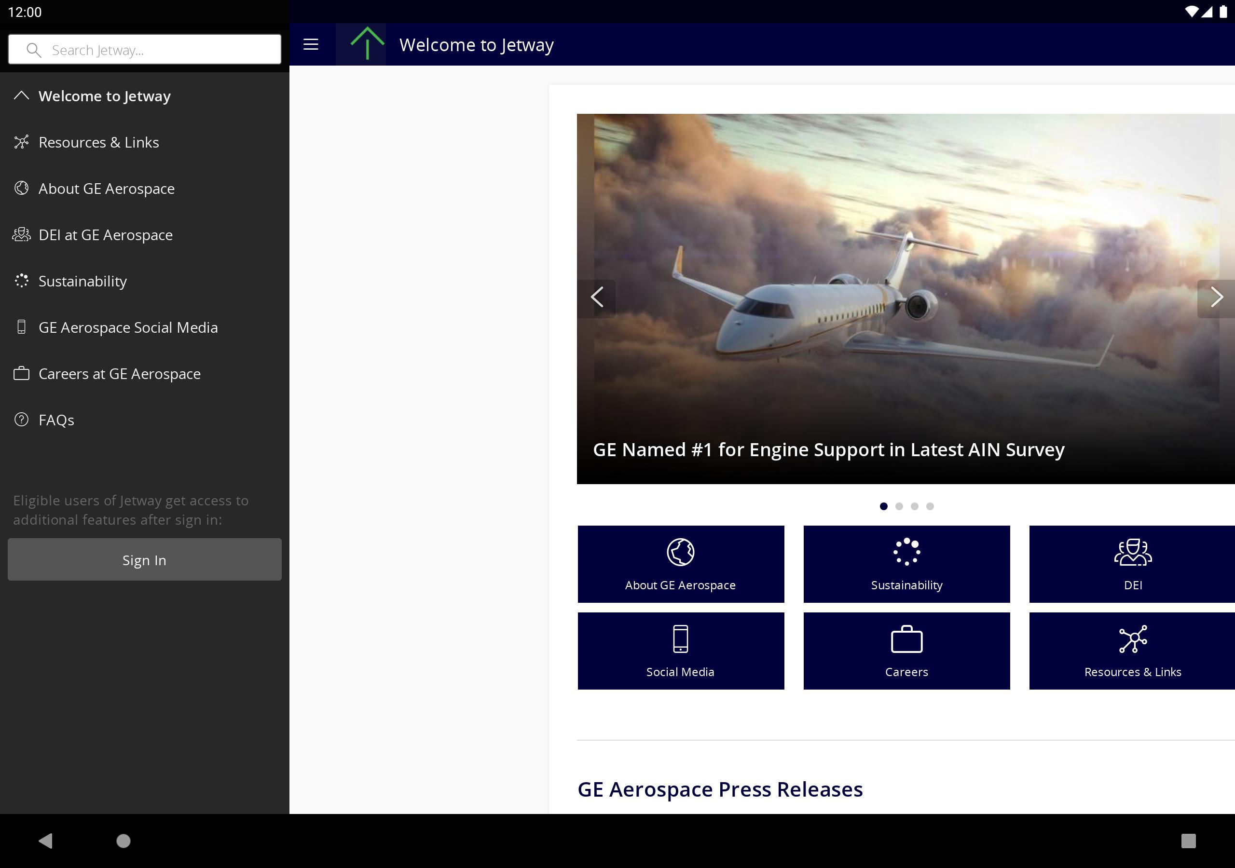Open Resources & Links in sidebar
Screen dimensions: 1235x868
(x=145, y=142)
